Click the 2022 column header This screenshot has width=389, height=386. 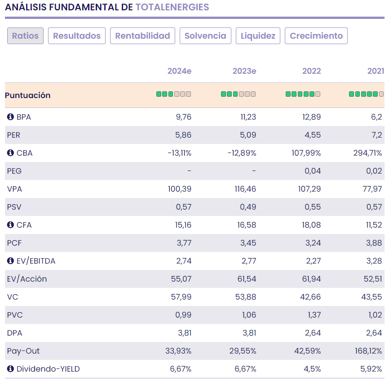[x=311, y=71]
